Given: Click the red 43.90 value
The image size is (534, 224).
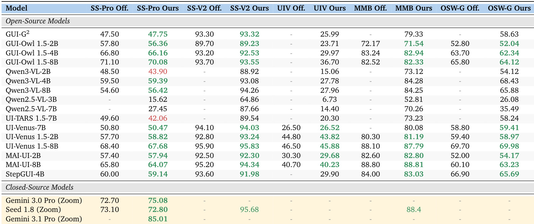Looking at the screenshot, I should 158,72.
